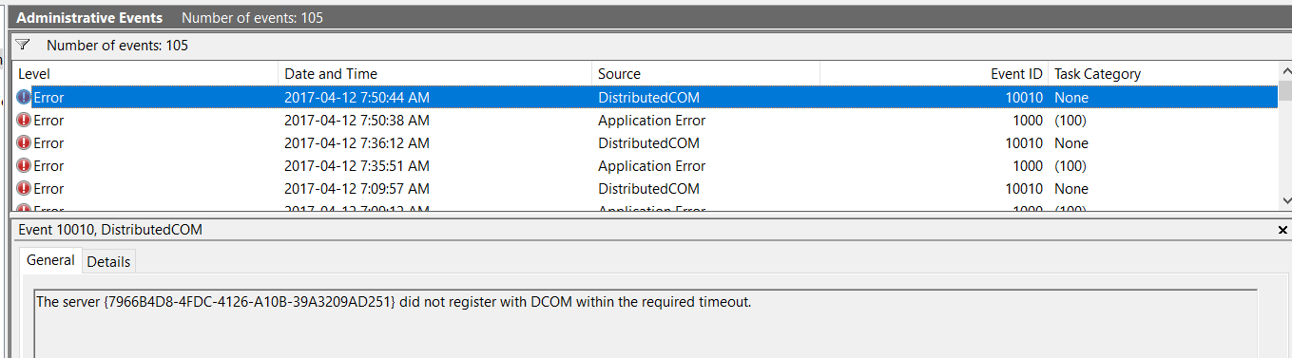The image size is (1292, 358).
Task: Click the filter funnel icon
Action: coord(23,45)
